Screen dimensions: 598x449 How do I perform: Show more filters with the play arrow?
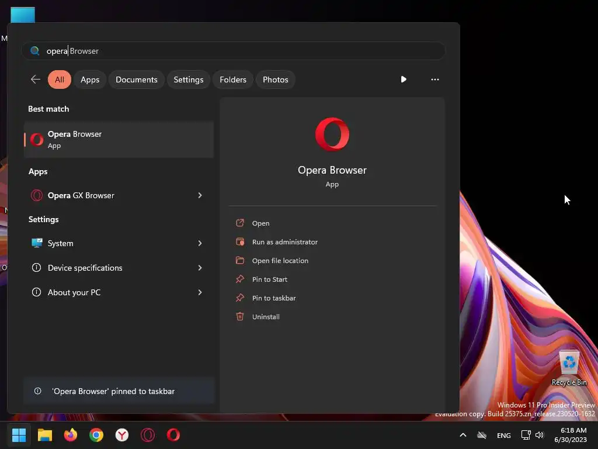point(404,80)
